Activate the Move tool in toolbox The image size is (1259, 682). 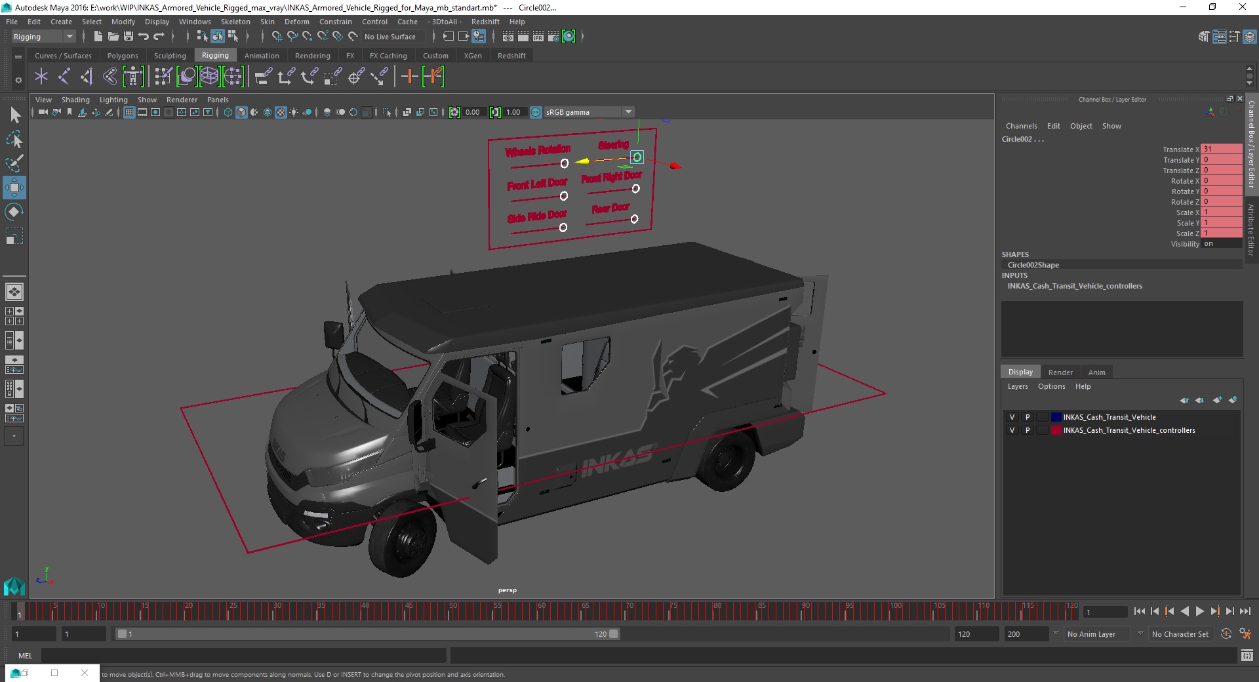point(14,188)
